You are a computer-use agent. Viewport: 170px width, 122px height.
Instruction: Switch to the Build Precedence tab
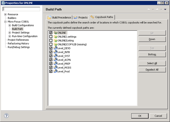click(x=59, y=17)
